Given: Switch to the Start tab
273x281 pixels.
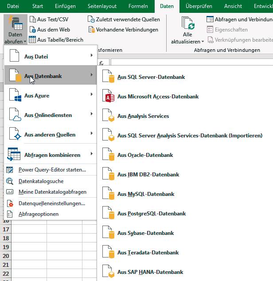Looking at the screenshot, I should tap(38, 6).
